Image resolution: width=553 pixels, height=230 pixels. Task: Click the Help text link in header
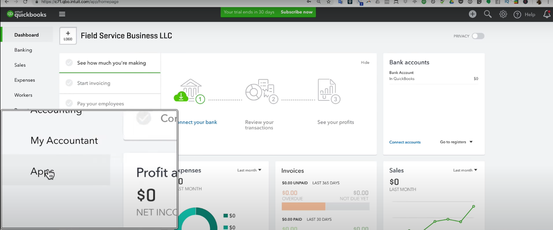(530, 15)
